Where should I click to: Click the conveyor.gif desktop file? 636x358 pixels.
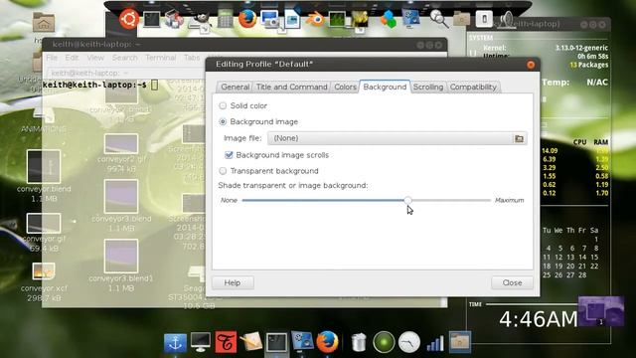[44, 223]
